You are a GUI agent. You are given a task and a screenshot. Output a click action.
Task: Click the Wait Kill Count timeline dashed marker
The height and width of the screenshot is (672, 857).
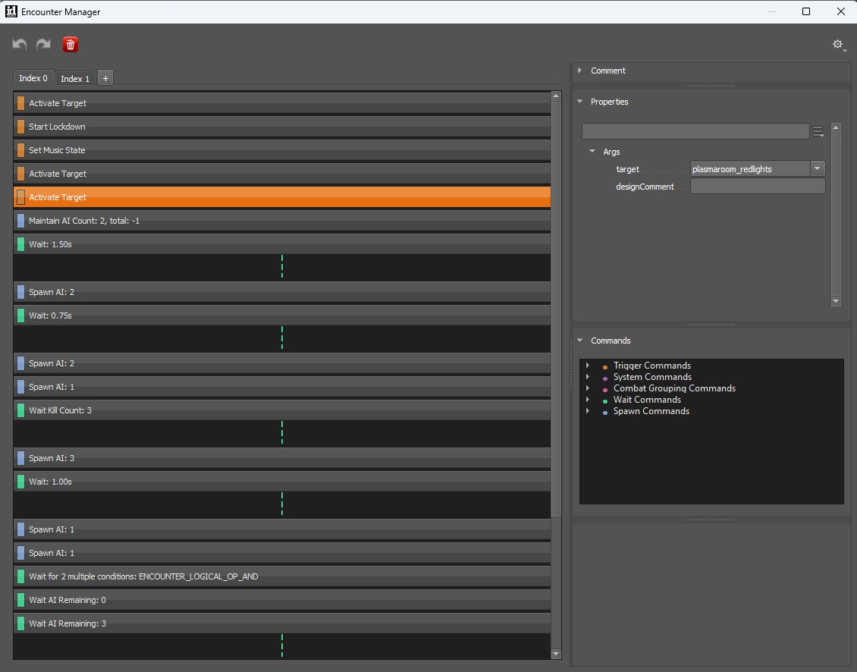point(282,432)
